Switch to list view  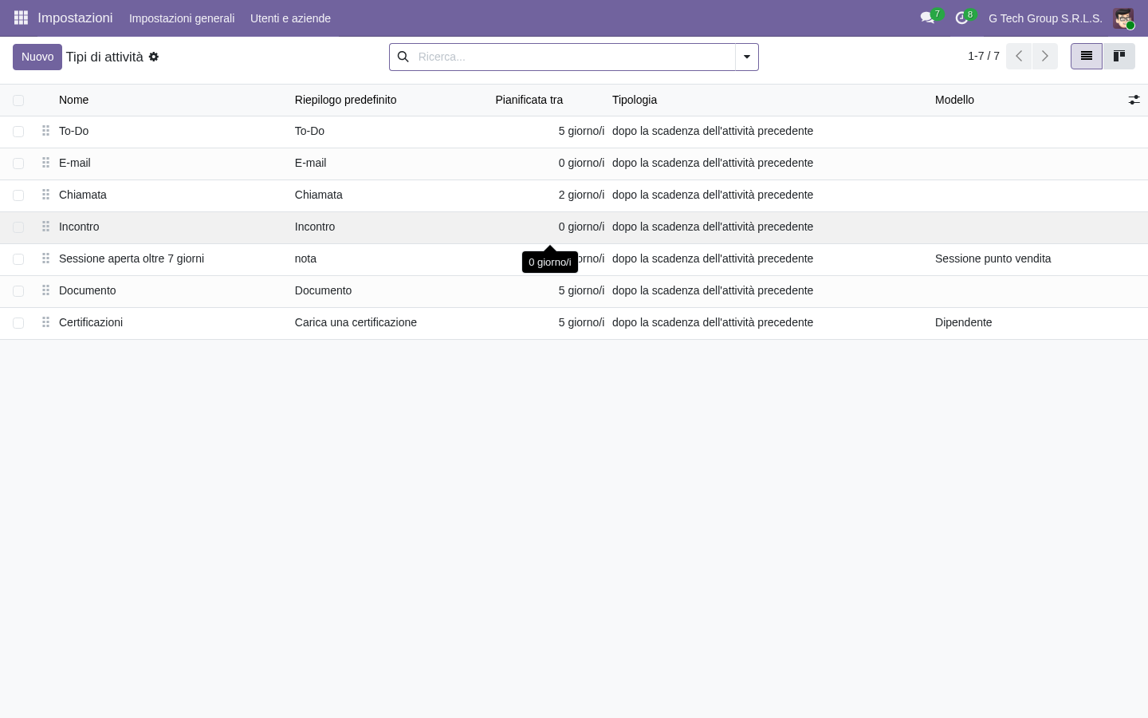pyautogui.click(x=1086, y=56)
